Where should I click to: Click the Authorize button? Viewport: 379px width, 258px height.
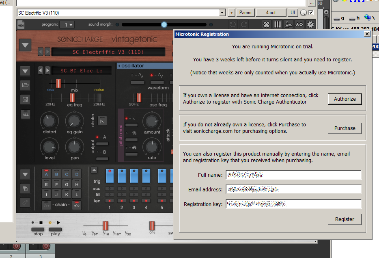[345, 99]
